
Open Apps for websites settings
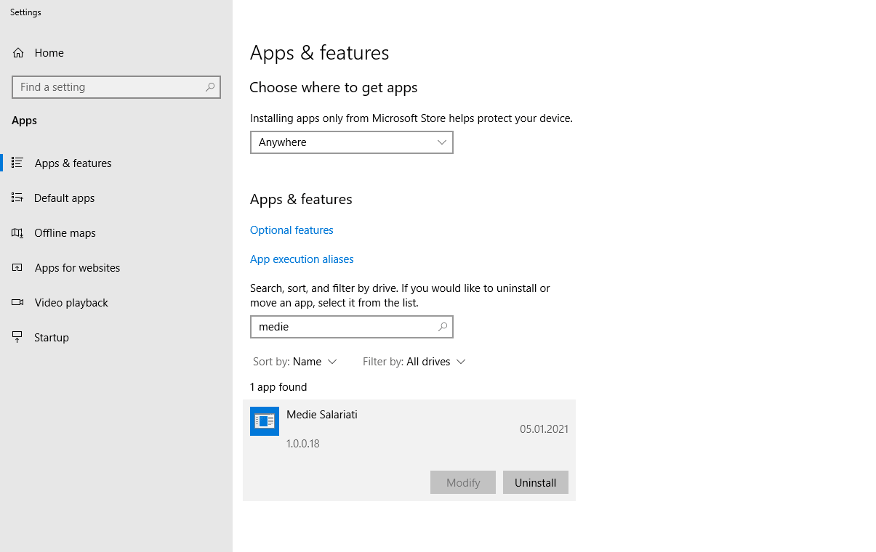point(116,267)
